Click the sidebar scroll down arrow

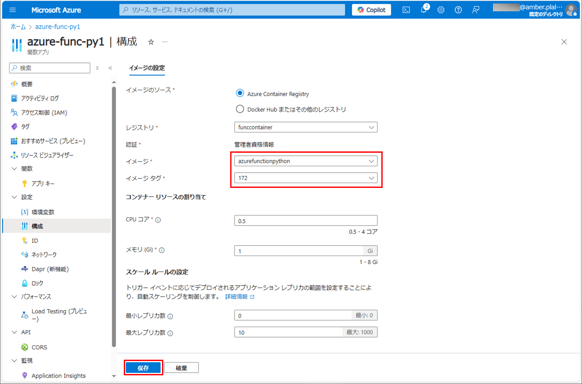[x=114, y=376]
